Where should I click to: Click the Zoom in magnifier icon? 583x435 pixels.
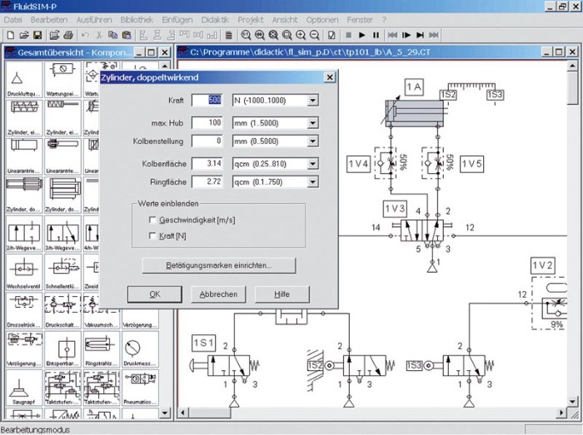(x=301, y=35)
